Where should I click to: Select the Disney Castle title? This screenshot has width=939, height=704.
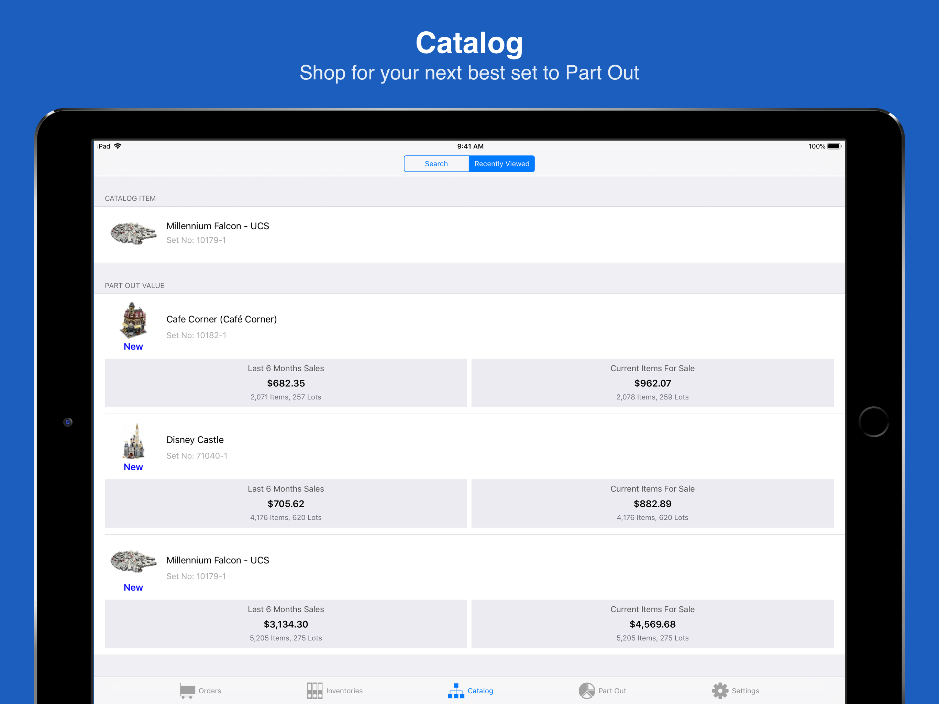(195, 439)
